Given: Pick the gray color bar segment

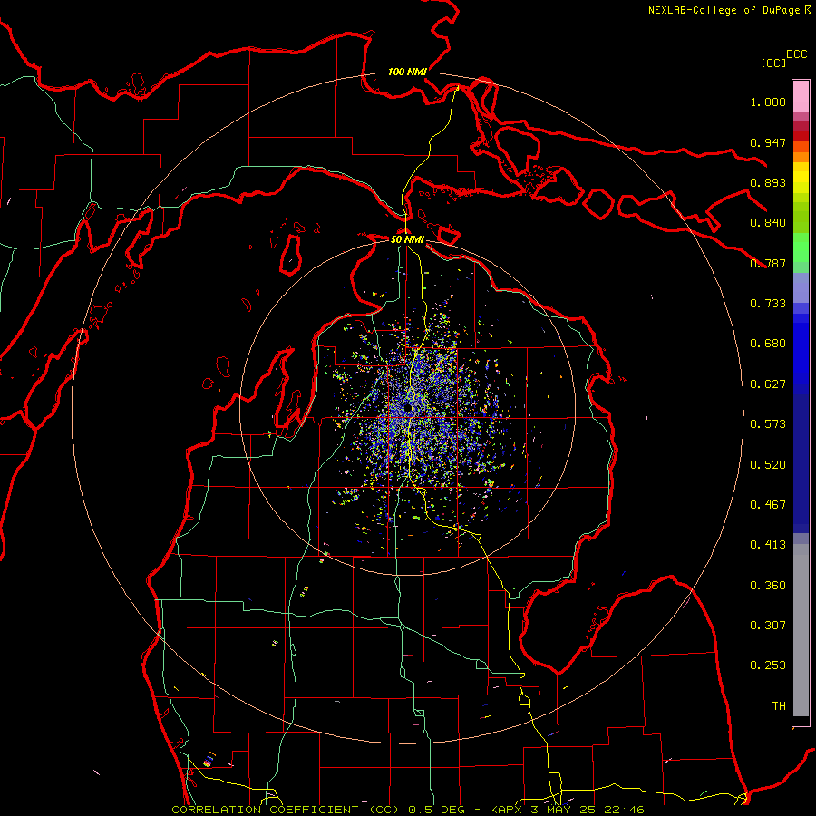Looking at the screenshot, I should tap(801, 632).
